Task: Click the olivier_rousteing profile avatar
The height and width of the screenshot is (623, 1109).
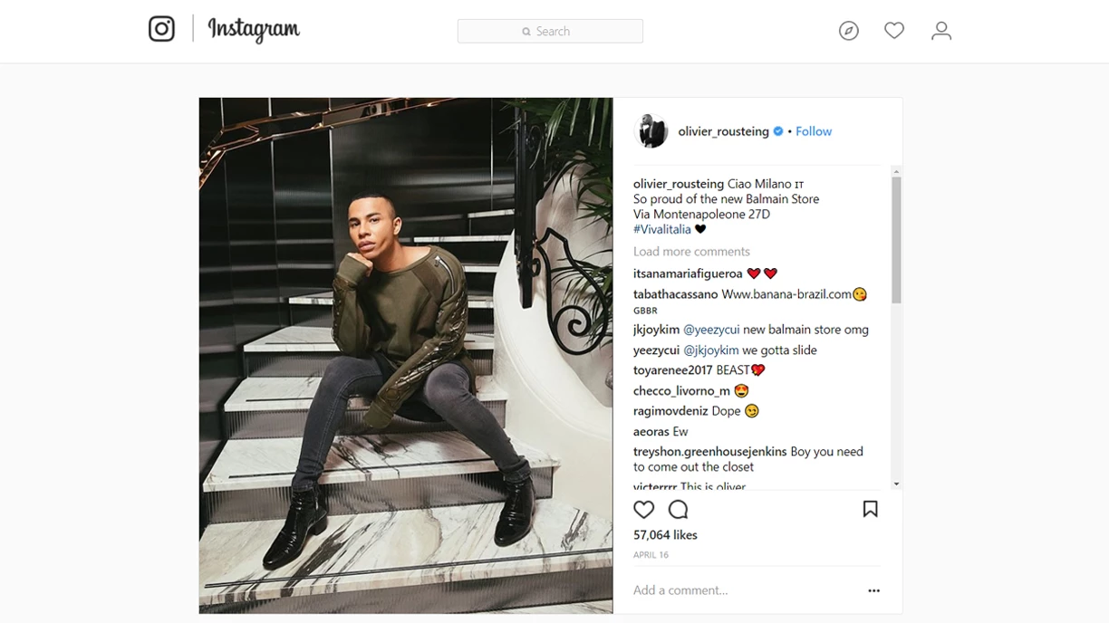Action: click(x=651, y=131)
